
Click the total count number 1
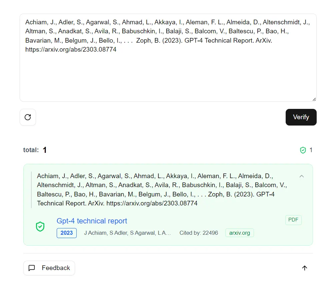[x=45, y=150]
